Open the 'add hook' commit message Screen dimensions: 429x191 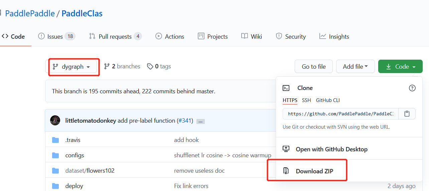click(x=186, y=140)
